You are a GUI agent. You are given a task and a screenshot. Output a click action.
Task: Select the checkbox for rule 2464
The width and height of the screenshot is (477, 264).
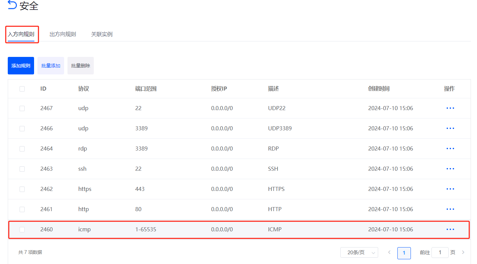tap(22, 149)
